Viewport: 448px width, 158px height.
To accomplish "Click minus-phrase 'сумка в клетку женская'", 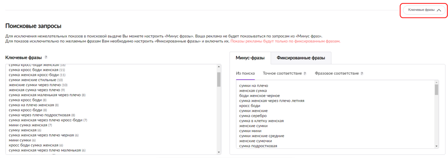I will tap(261, 121).
